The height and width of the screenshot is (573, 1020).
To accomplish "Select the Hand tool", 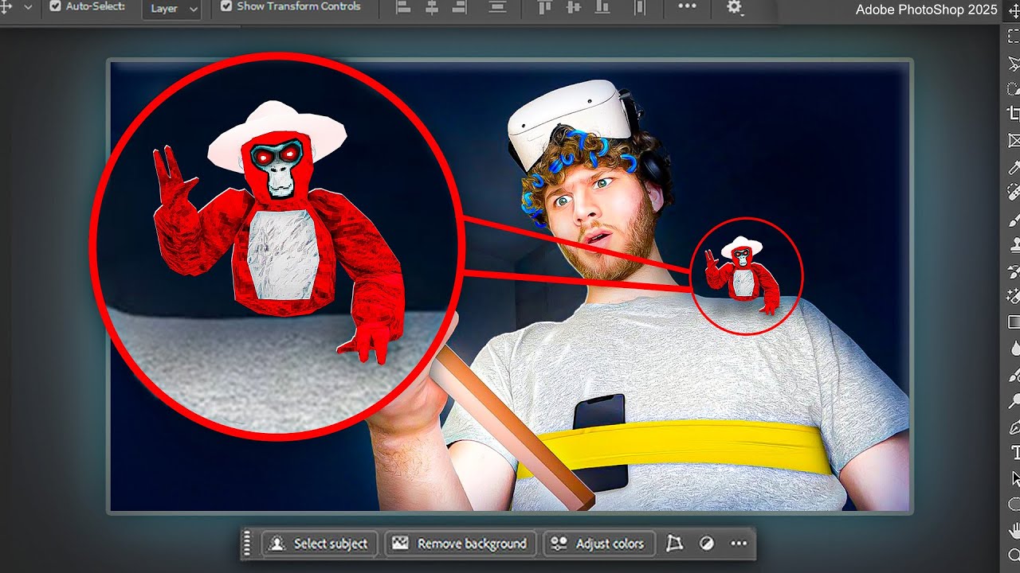I will pyautogui.click(x=1014, y=529).
